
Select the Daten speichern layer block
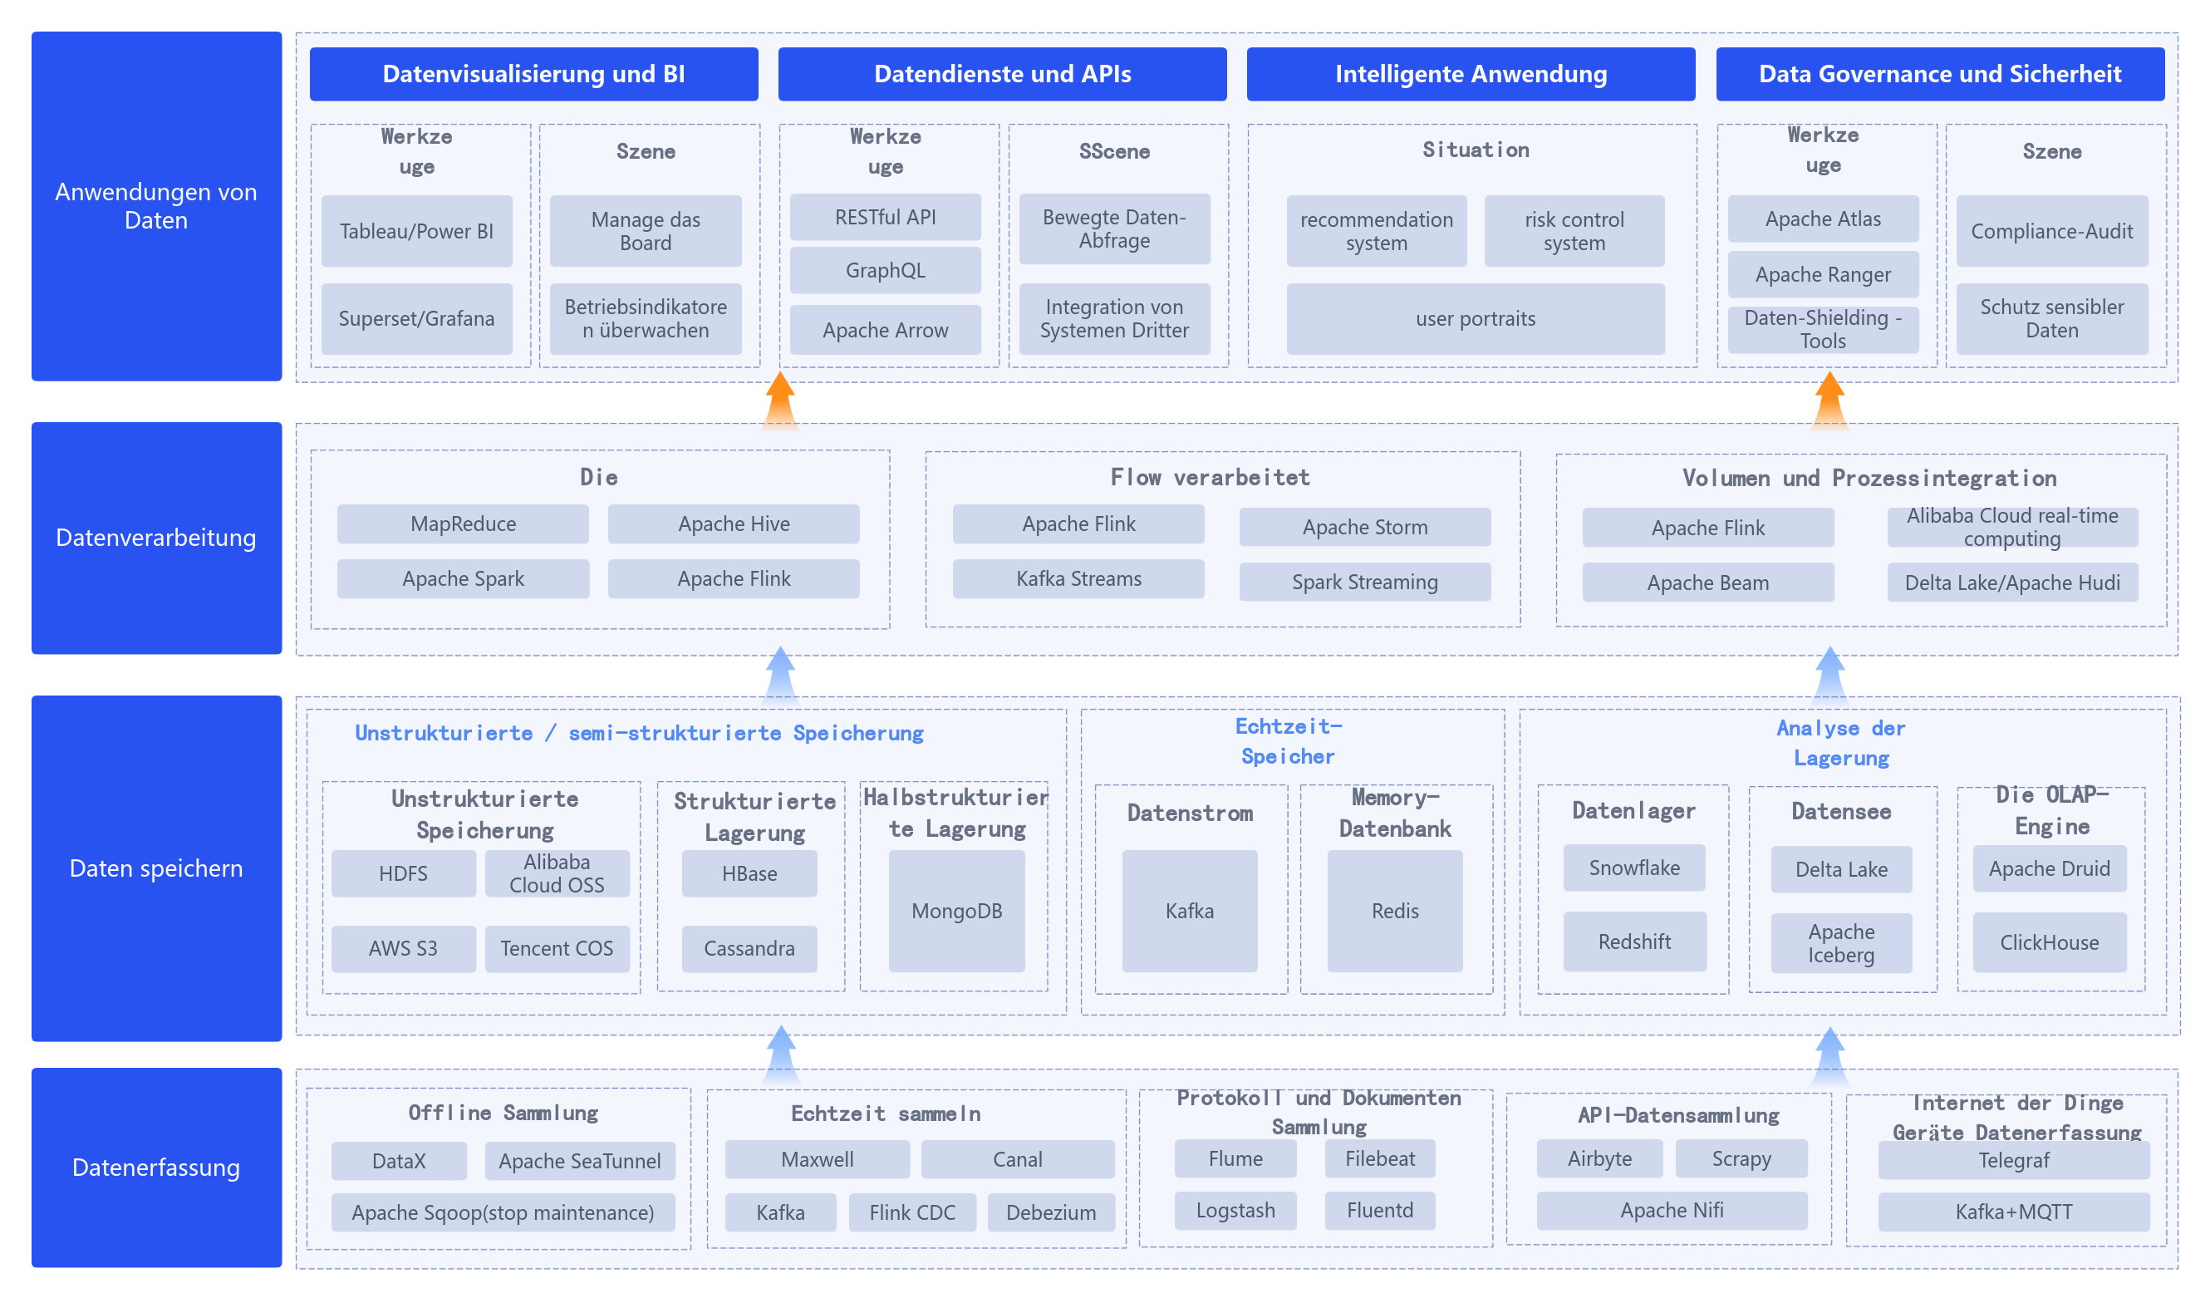(x=156, y=868)
